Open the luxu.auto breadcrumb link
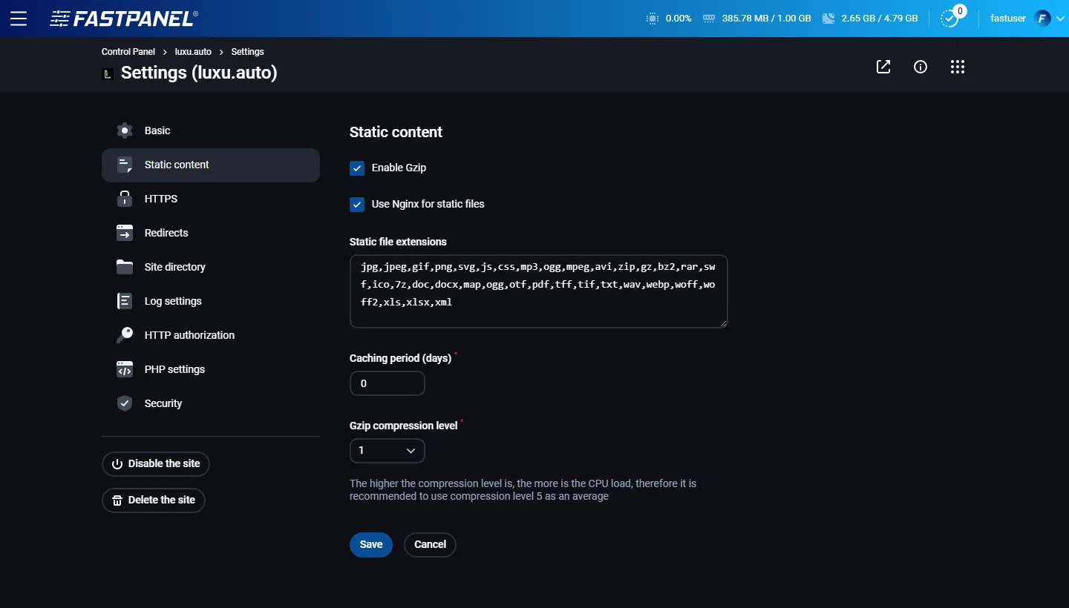 click(193, 52)
